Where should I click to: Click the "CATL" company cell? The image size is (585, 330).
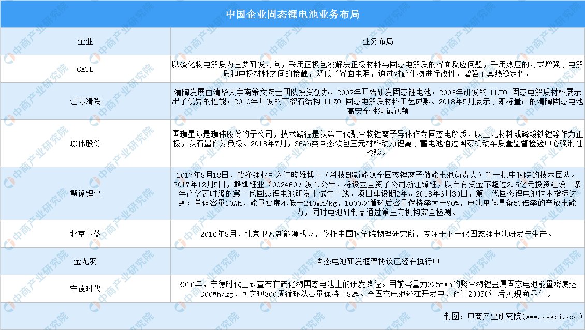[x=85, y=69]
